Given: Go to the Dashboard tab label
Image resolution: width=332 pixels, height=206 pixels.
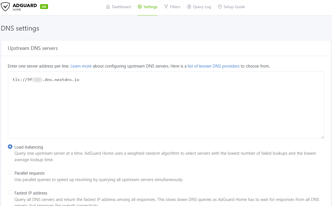Looking at the screenshot, I should click(121, 7).
